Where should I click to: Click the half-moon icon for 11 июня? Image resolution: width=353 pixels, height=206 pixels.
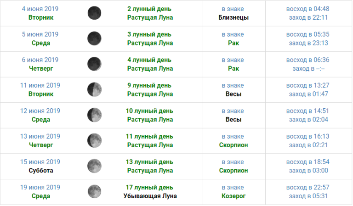[94, 89]
